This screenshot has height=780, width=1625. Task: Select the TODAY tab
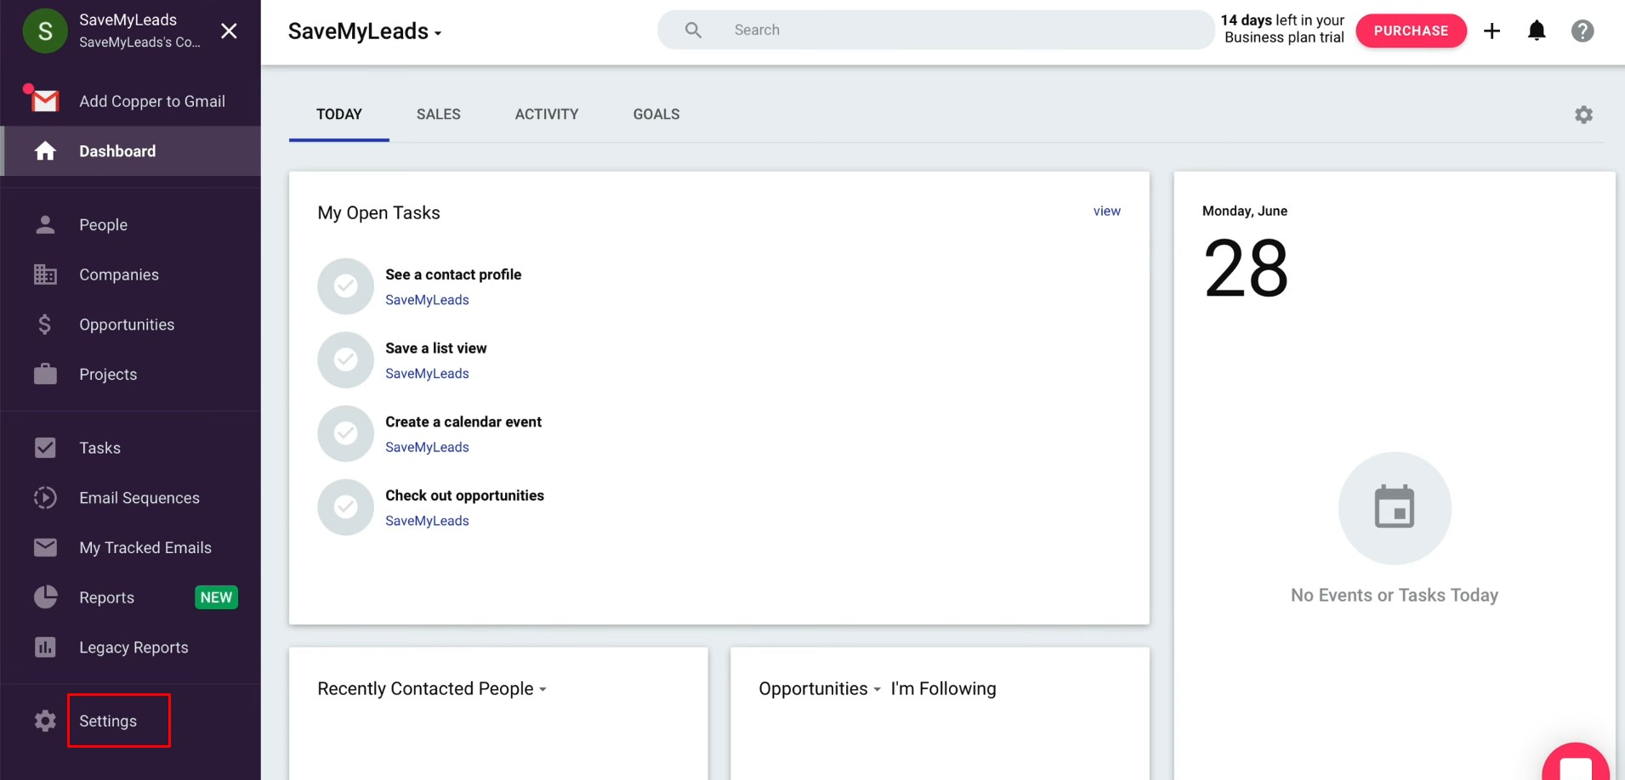tap(339, 115)
